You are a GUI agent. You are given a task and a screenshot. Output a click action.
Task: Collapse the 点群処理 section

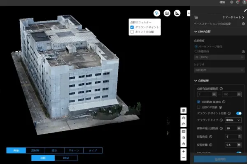196,81
